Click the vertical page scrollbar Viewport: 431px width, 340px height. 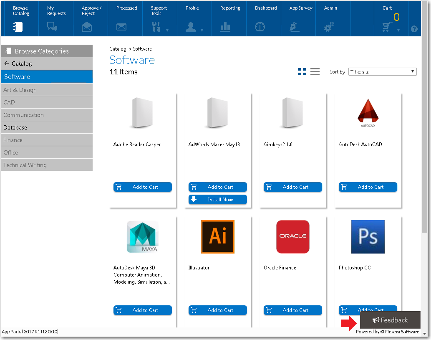[x=425, y=134]
